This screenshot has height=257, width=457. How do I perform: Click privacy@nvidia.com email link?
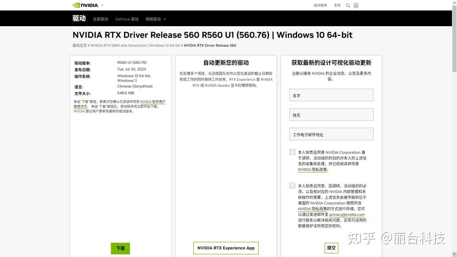click(x=347, y=214)
